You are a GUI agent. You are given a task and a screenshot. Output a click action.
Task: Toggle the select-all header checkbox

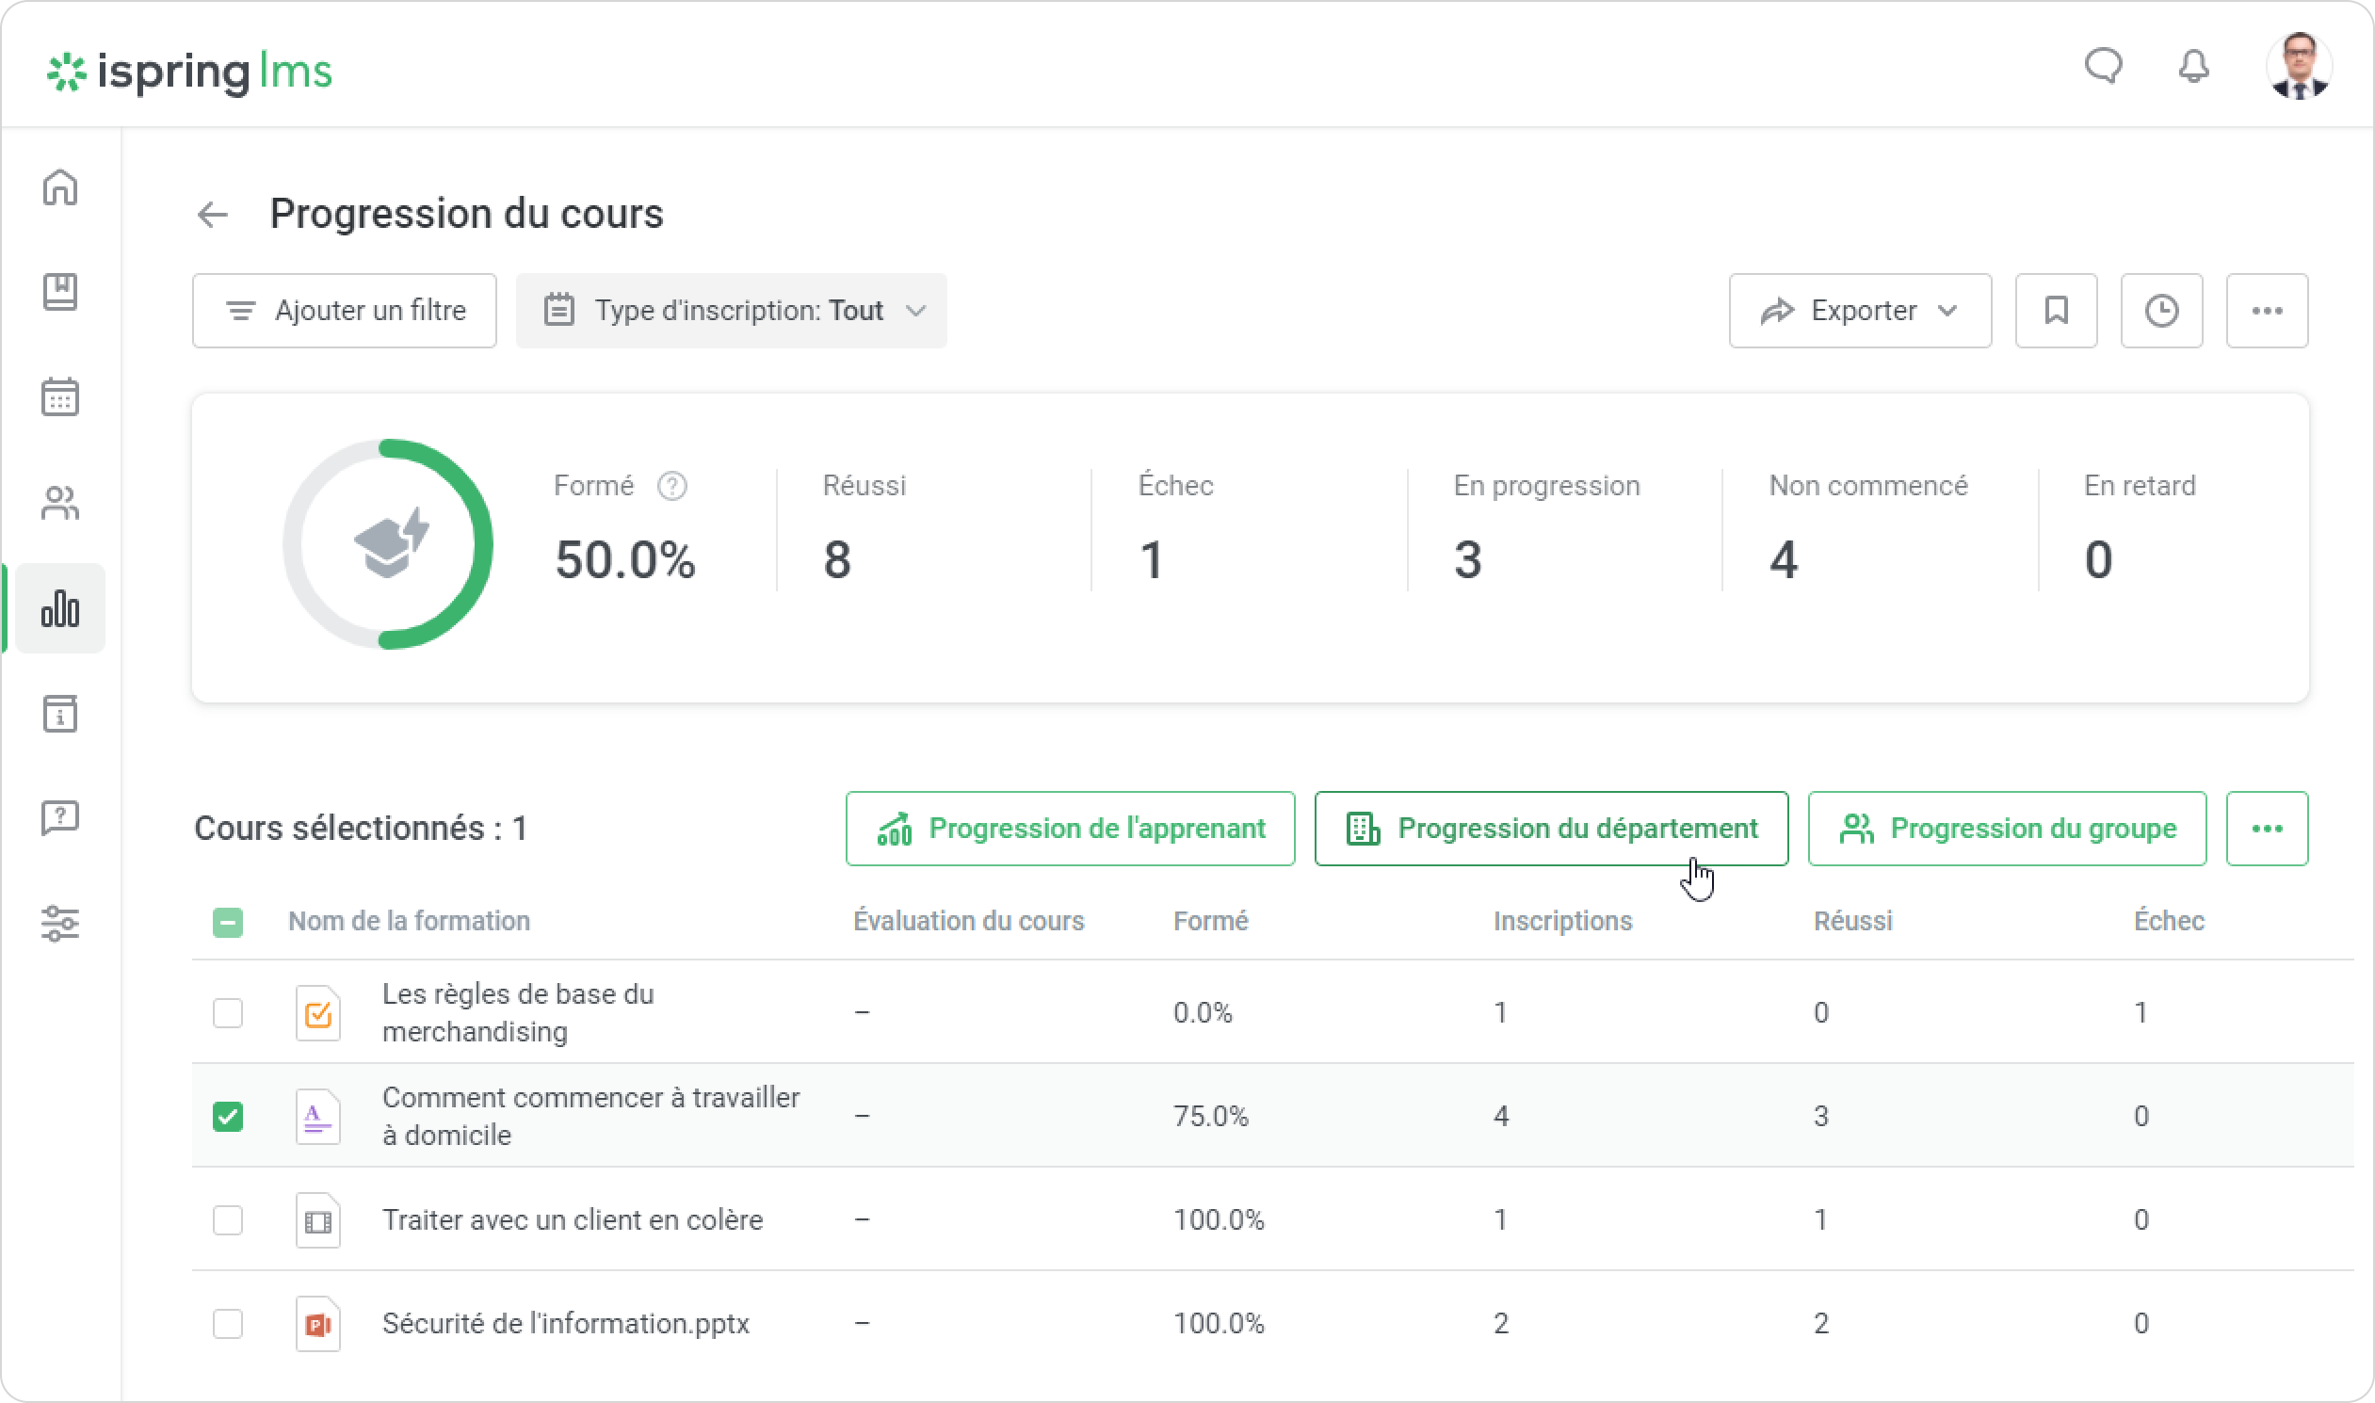(228, 922)
